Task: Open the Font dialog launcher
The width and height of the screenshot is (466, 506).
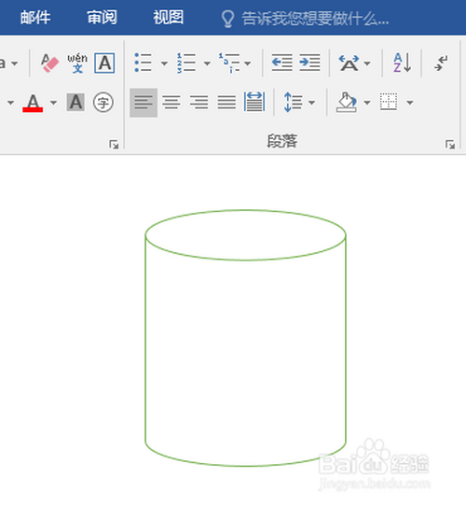Action: (x=114, y=145)
